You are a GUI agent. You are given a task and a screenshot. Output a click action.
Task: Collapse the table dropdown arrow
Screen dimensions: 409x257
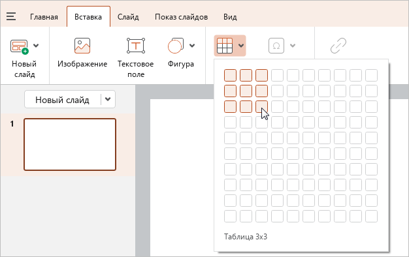[241, 46]
